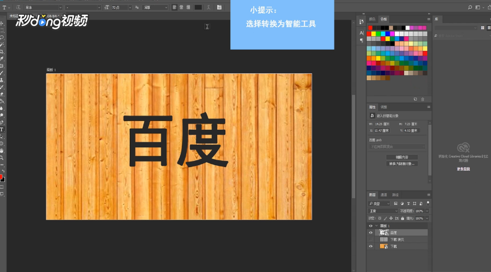Switch to the Channels tab
Viewport: 491px width, 272px height.
coord(384,195)
